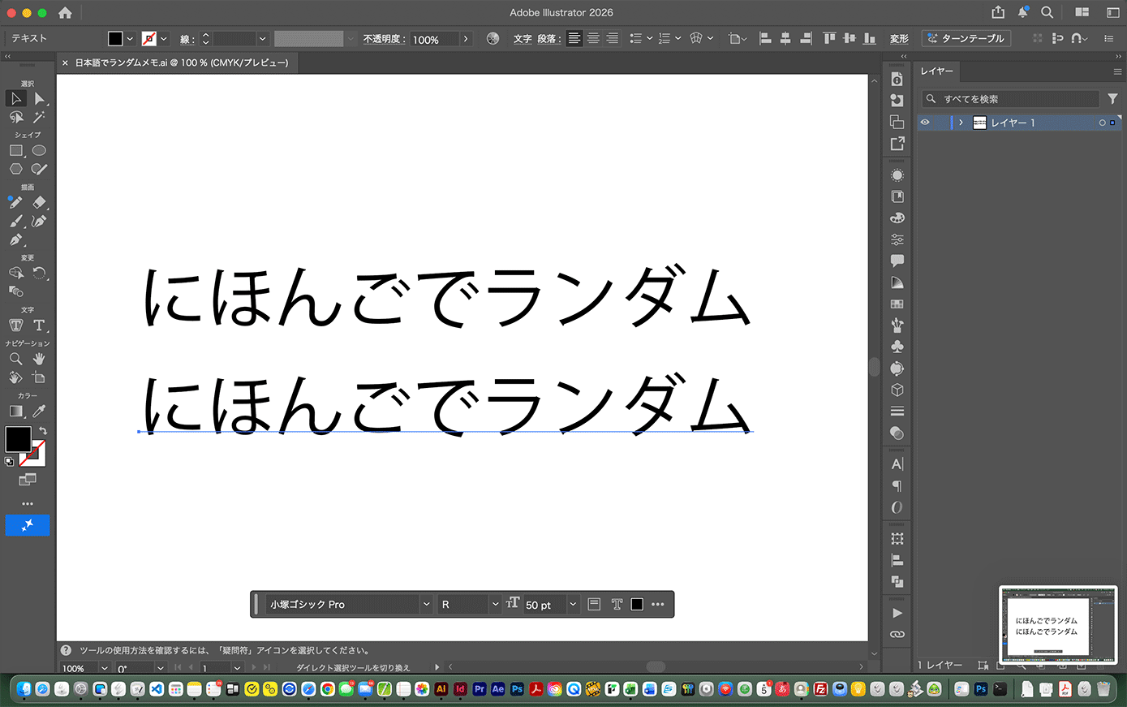Select the Eyedropper tool

click(x=39, y=412)
